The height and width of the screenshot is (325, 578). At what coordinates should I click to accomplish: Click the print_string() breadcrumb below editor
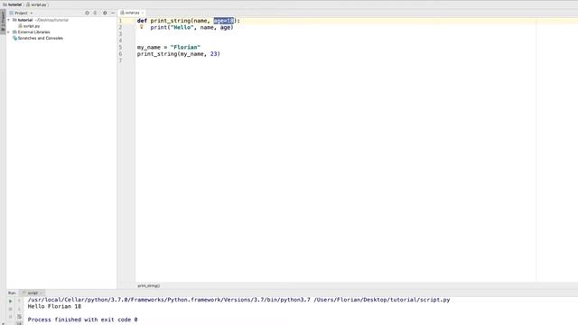tap(148, 286)
